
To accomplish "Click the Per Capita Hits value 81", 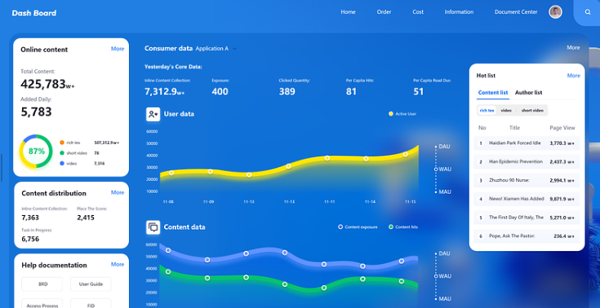I will click(351, 92).
